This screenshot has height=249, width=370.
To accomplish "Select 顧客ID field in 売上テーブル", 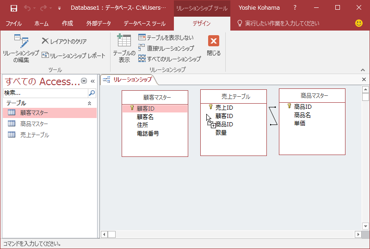I will 224,116.
